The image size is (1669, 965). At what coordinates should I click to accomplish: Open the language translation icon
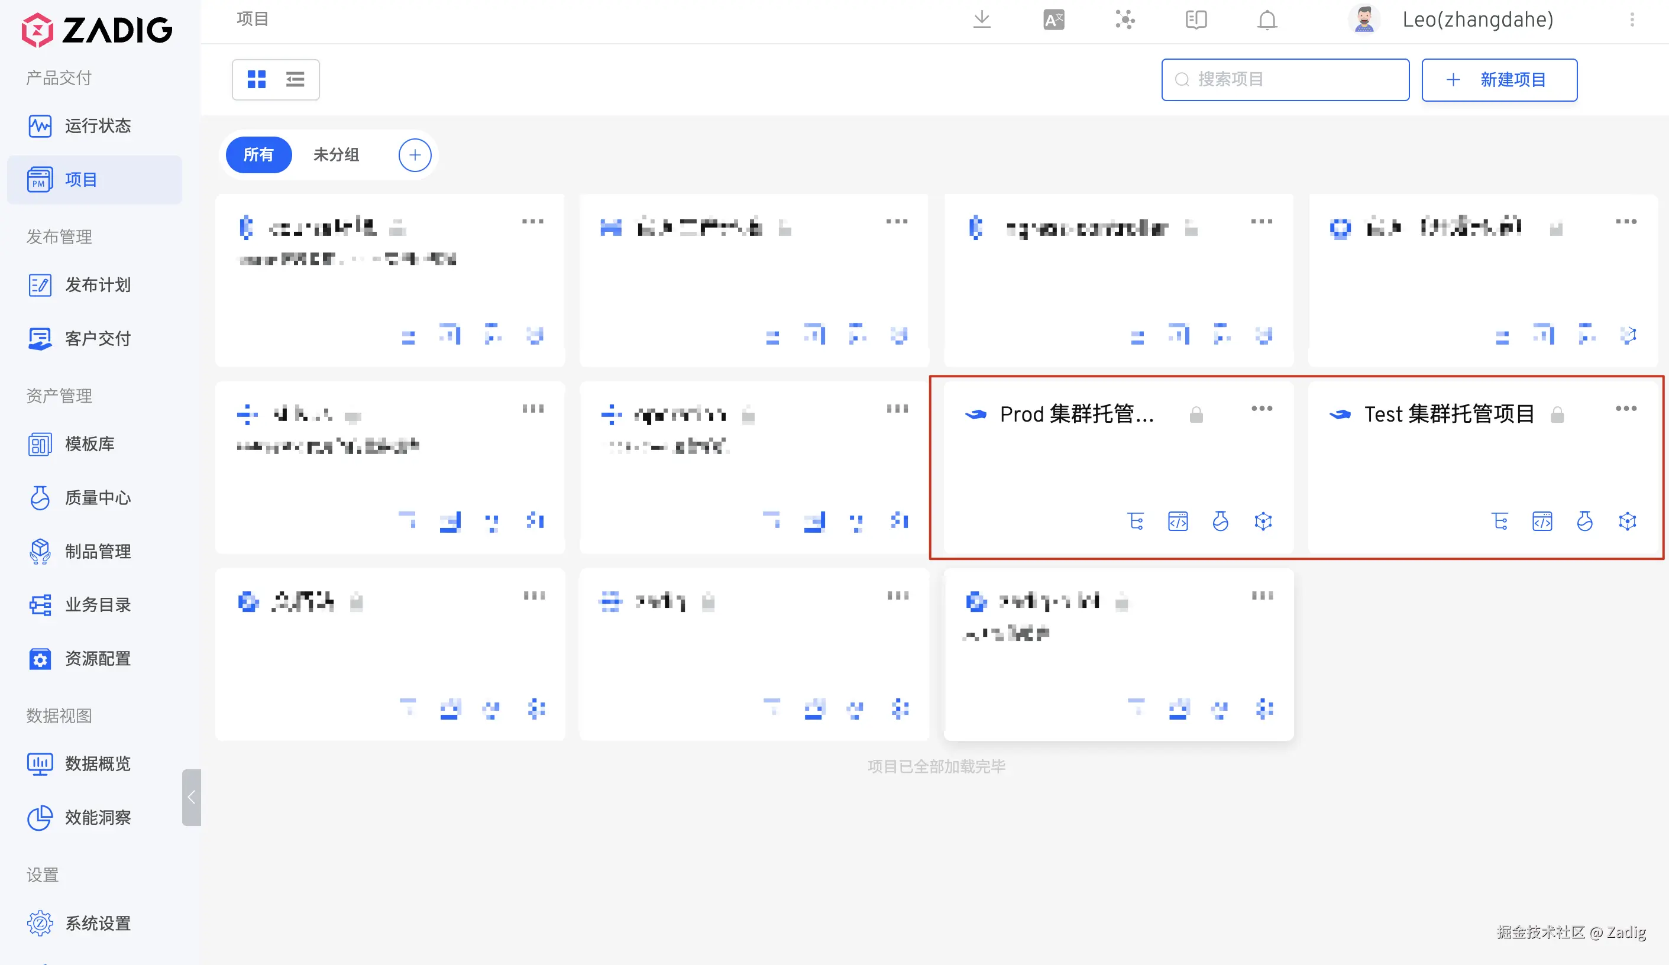click(1053, 20)
